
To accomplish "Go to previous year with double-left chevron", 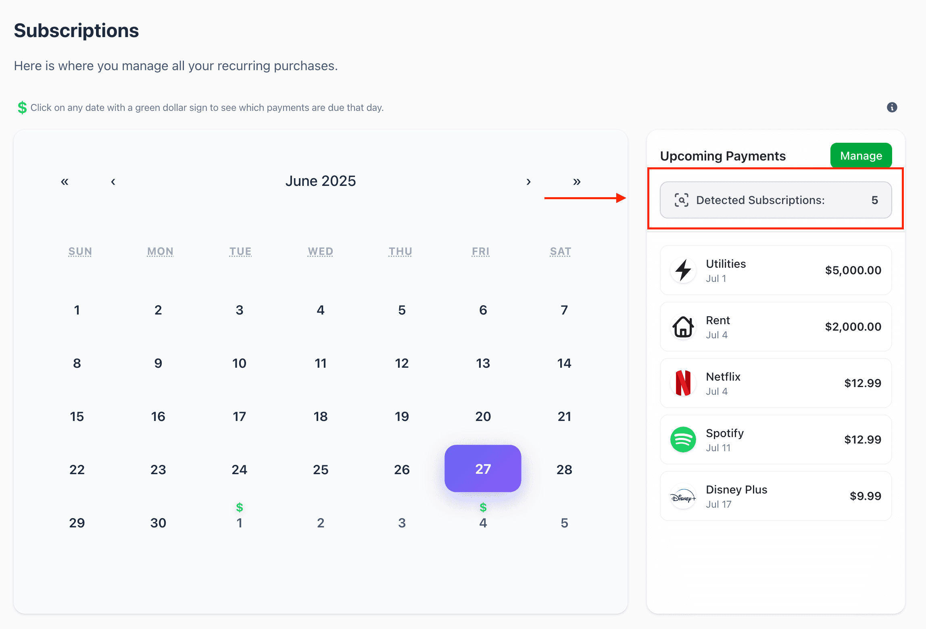I will (x=65, y=181).
